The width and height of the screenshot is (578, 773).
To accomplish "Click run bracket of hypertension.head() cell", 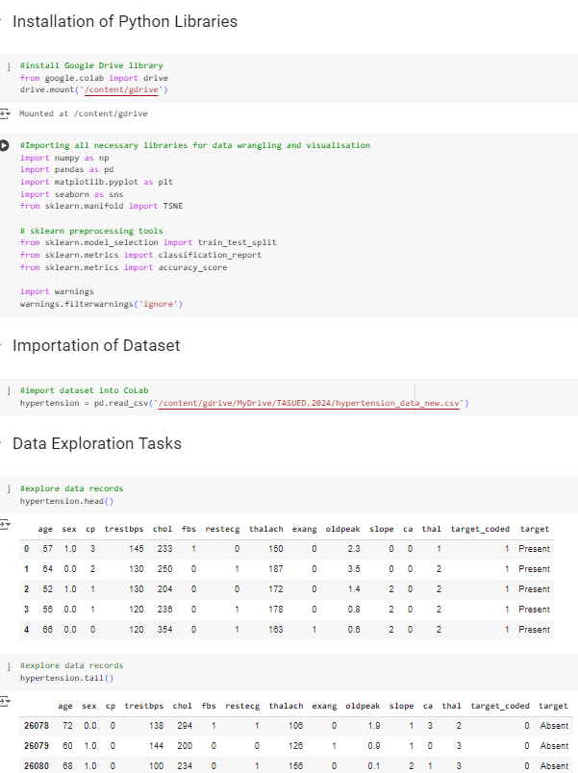I will [7, 489].
